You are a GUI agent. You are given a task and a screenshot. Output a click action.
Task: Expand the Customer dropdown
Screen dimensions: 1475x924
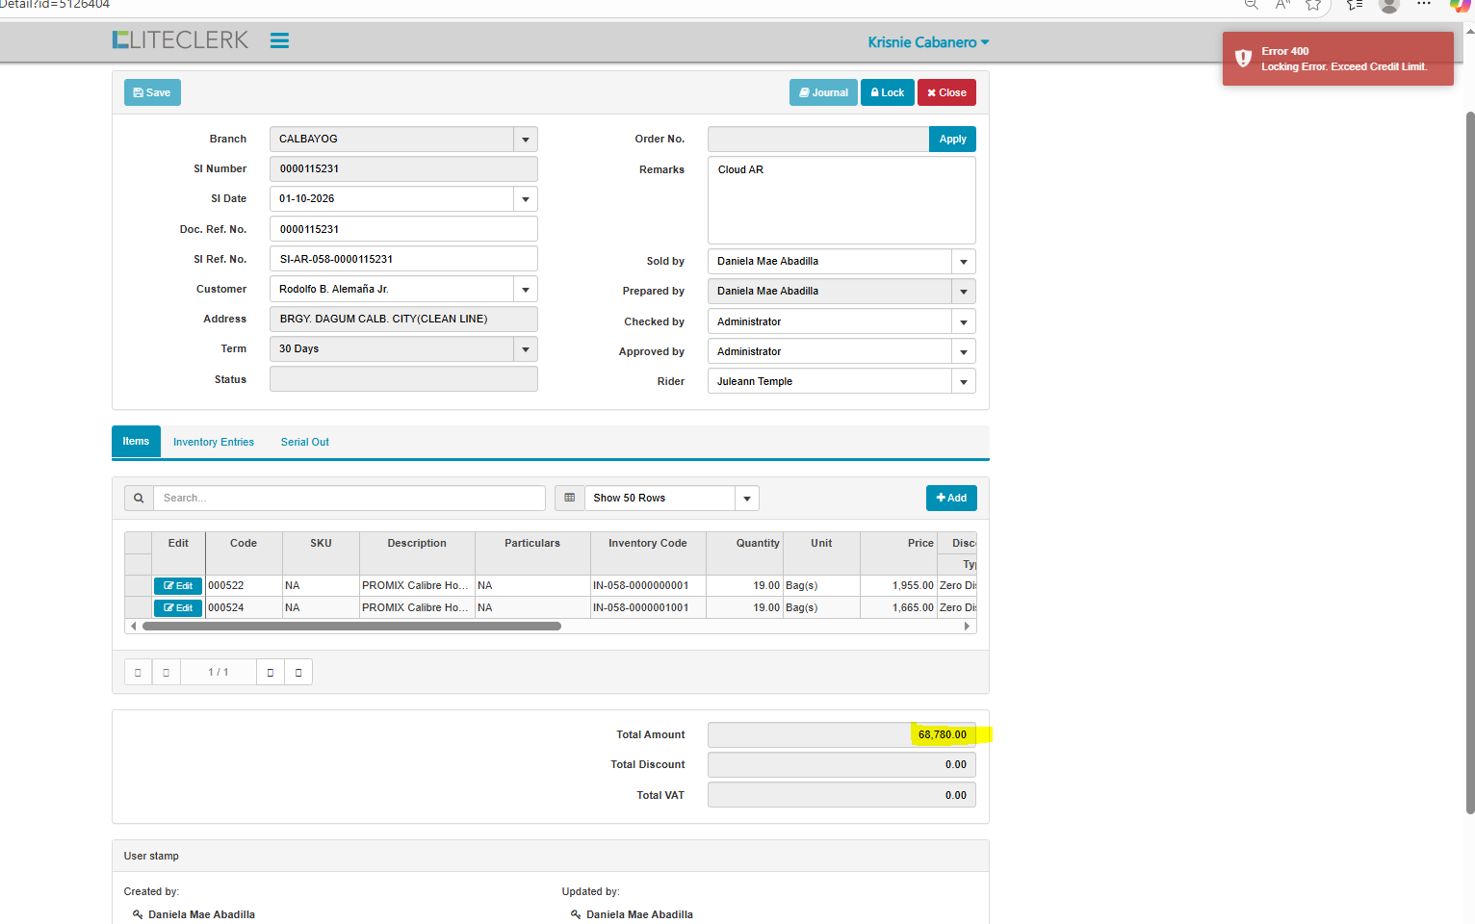pos(526,290)
